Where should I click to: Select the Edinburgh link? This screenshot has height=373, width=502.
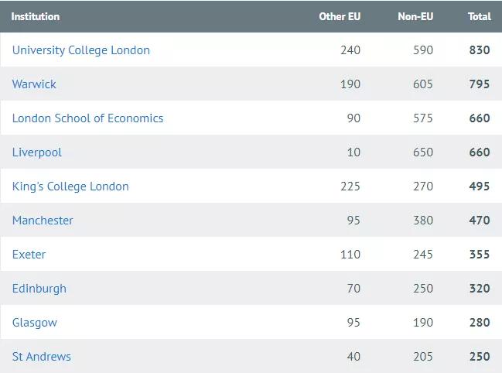pos(39,289)
